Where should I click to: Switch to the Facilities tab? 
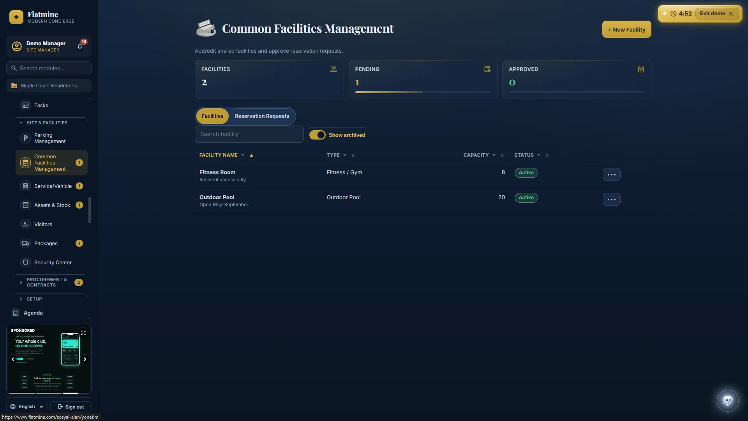(212, 116)
